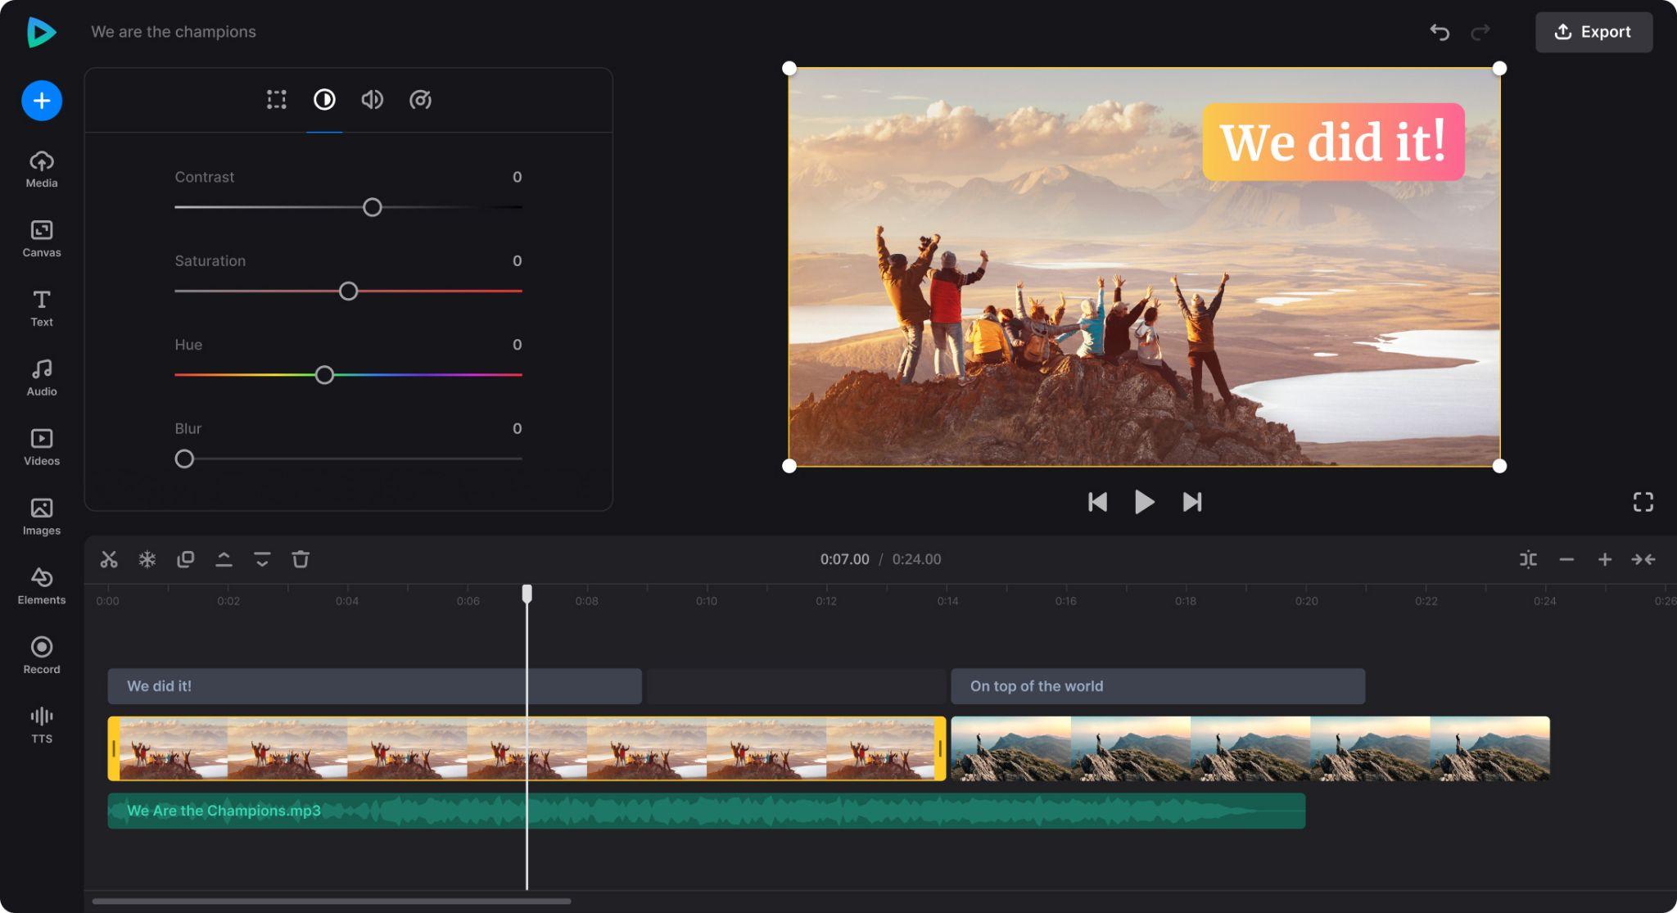Fit the timeline to view with the collapse icon
The height and width of the screenshot is (913, 1677).
(x=1643, y=559)
